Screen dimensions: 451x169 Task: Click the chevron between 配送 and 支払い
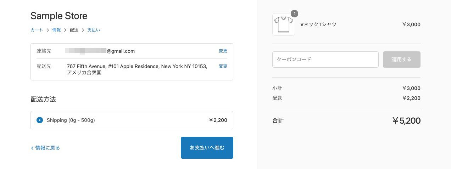point(83,30)
